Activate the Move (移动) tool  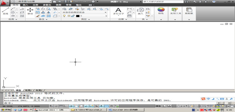[30, 11]
